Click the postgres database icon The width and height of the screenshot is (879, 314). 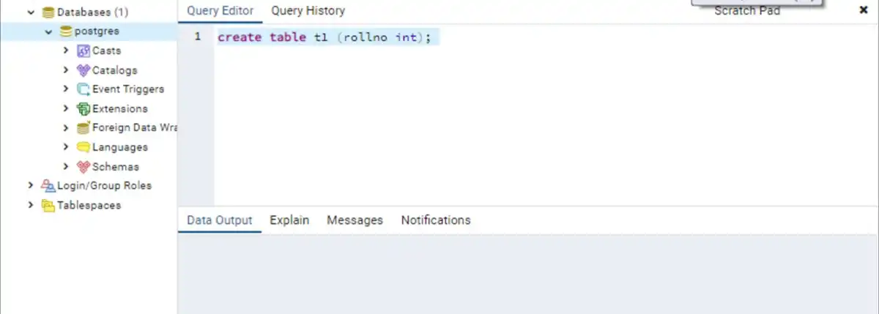coord(66,31)
